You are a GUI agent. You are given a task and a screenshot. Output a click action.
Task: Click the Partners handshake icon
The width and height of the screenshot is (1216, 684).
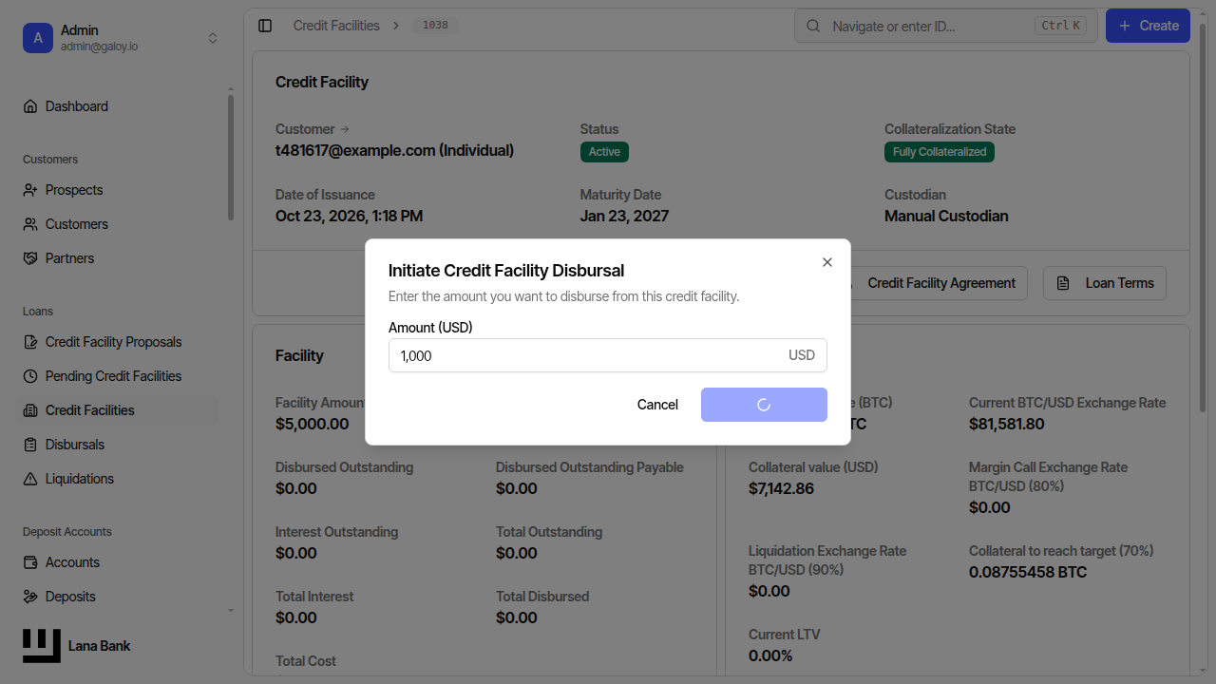30,258
